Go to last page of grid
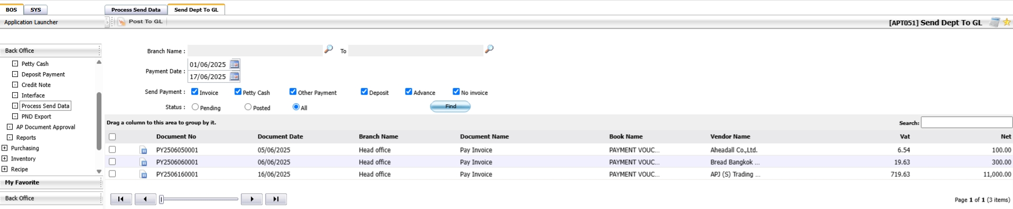1013x209 pixels. click(276, 199)
